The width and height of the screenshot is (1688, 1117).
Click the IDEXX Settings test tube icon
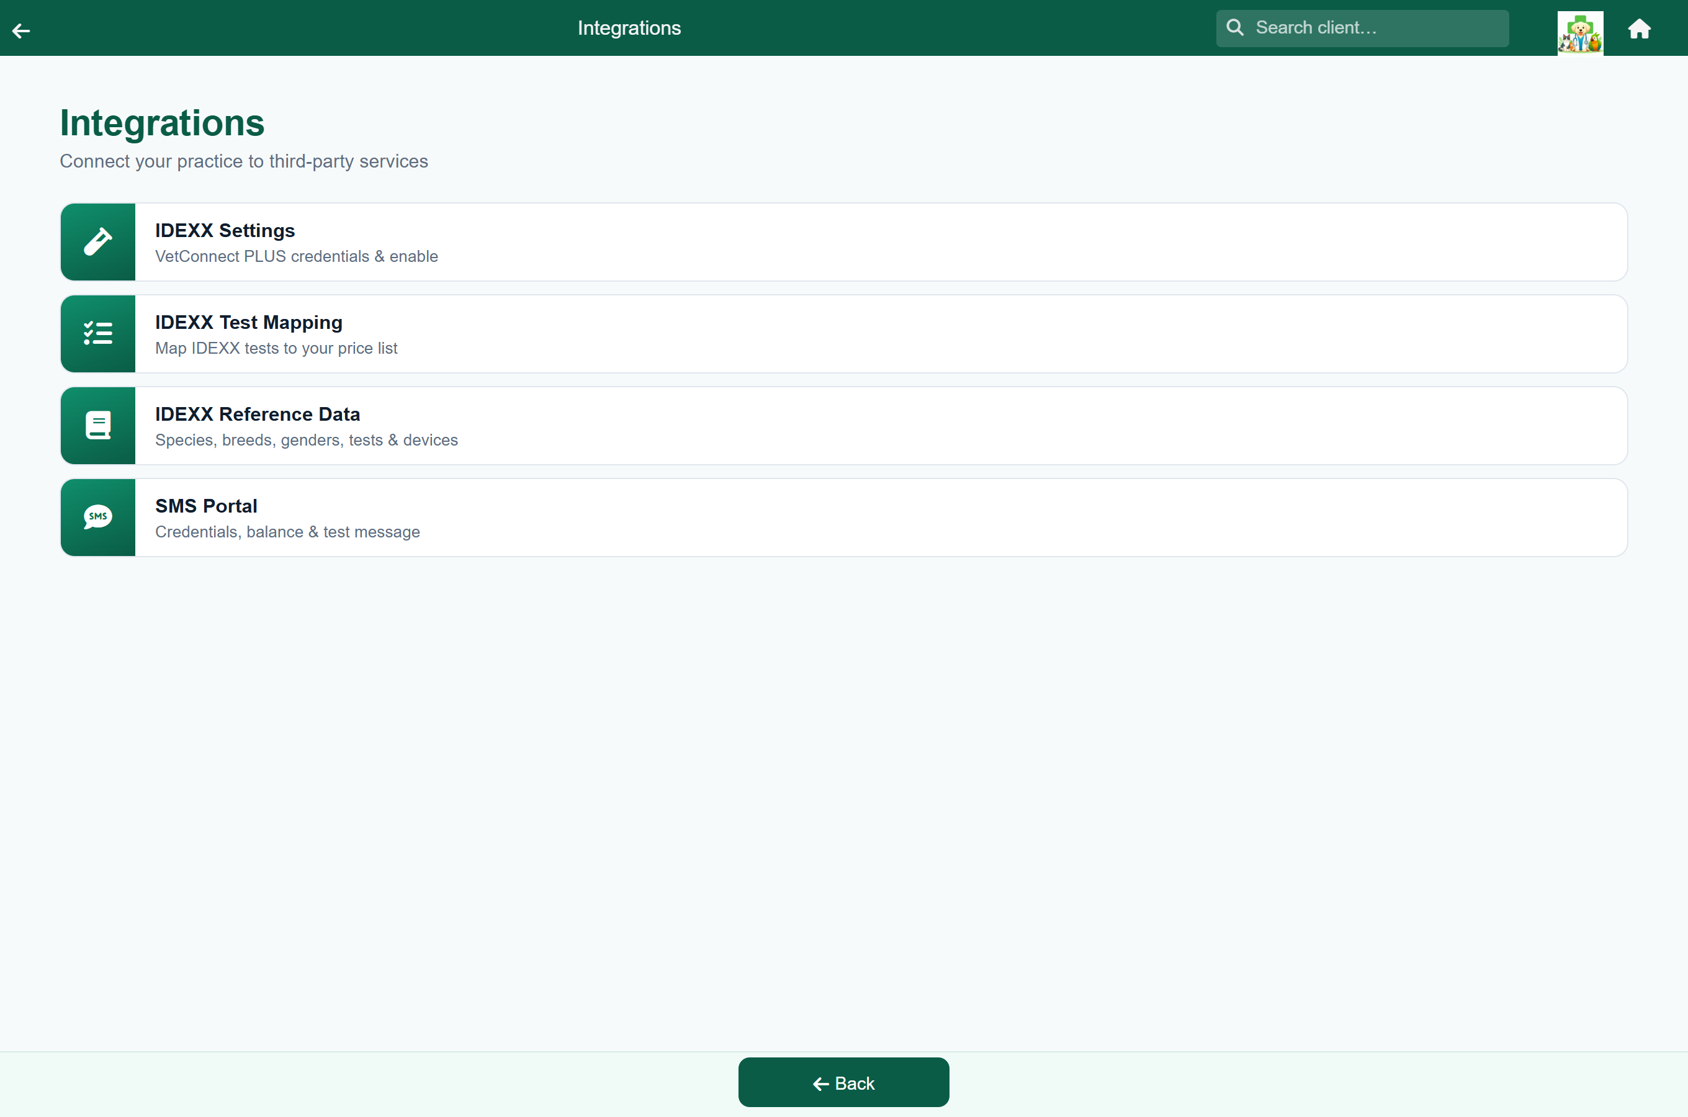(x=97, y=241)
